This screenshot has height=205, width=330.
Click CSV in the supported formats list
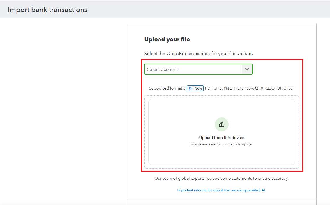pos(249,88)
